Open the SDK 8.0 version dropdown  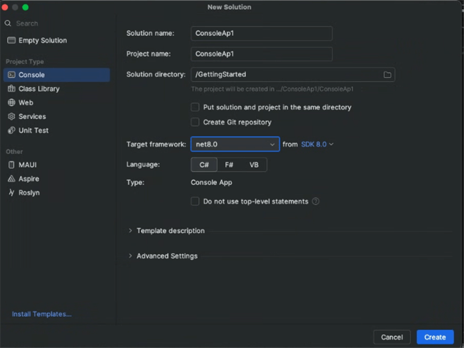[x=317, y=144]
